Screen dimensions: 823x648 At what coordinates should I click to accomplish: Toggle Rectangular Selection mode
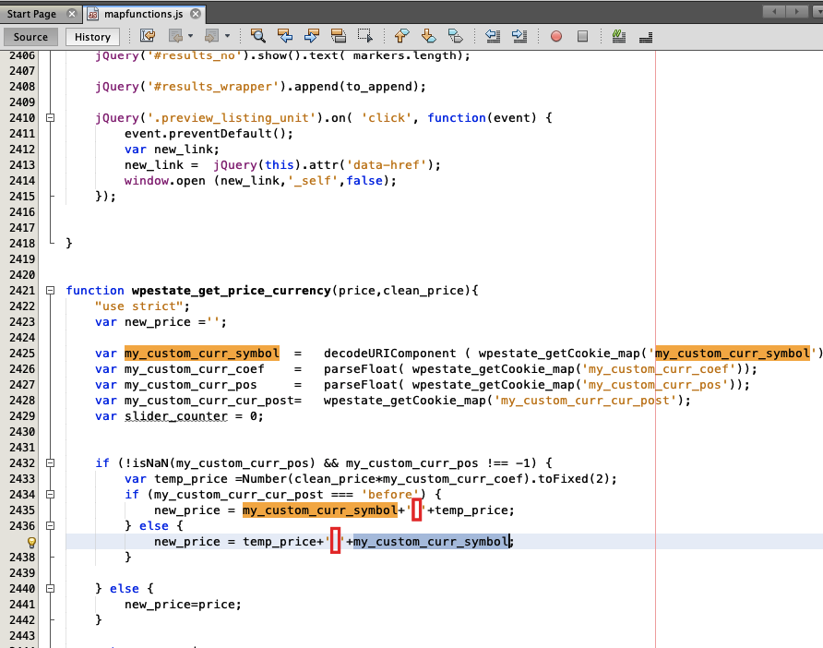[x=365, y=36]
